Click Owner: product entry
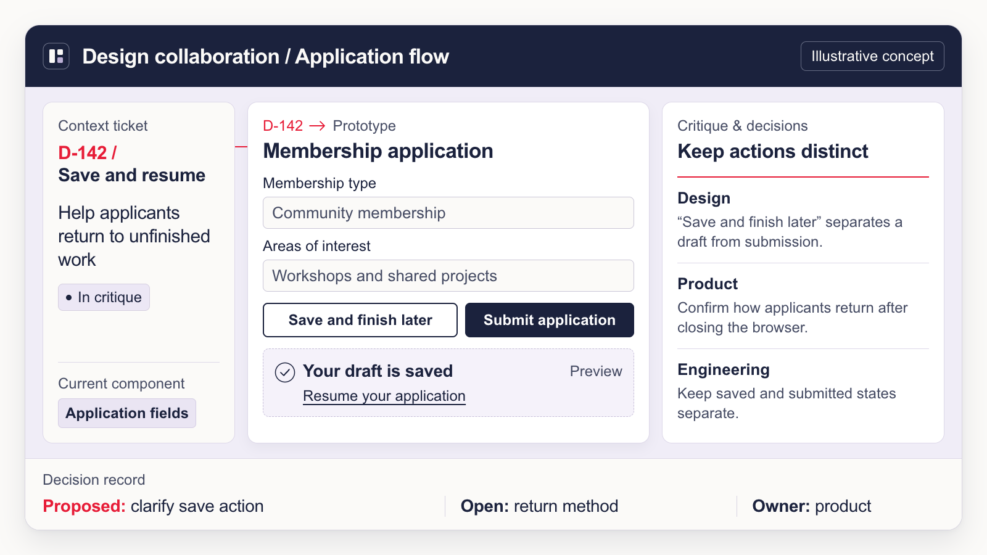Screen dimensions: 987x555 coord(812,506)
